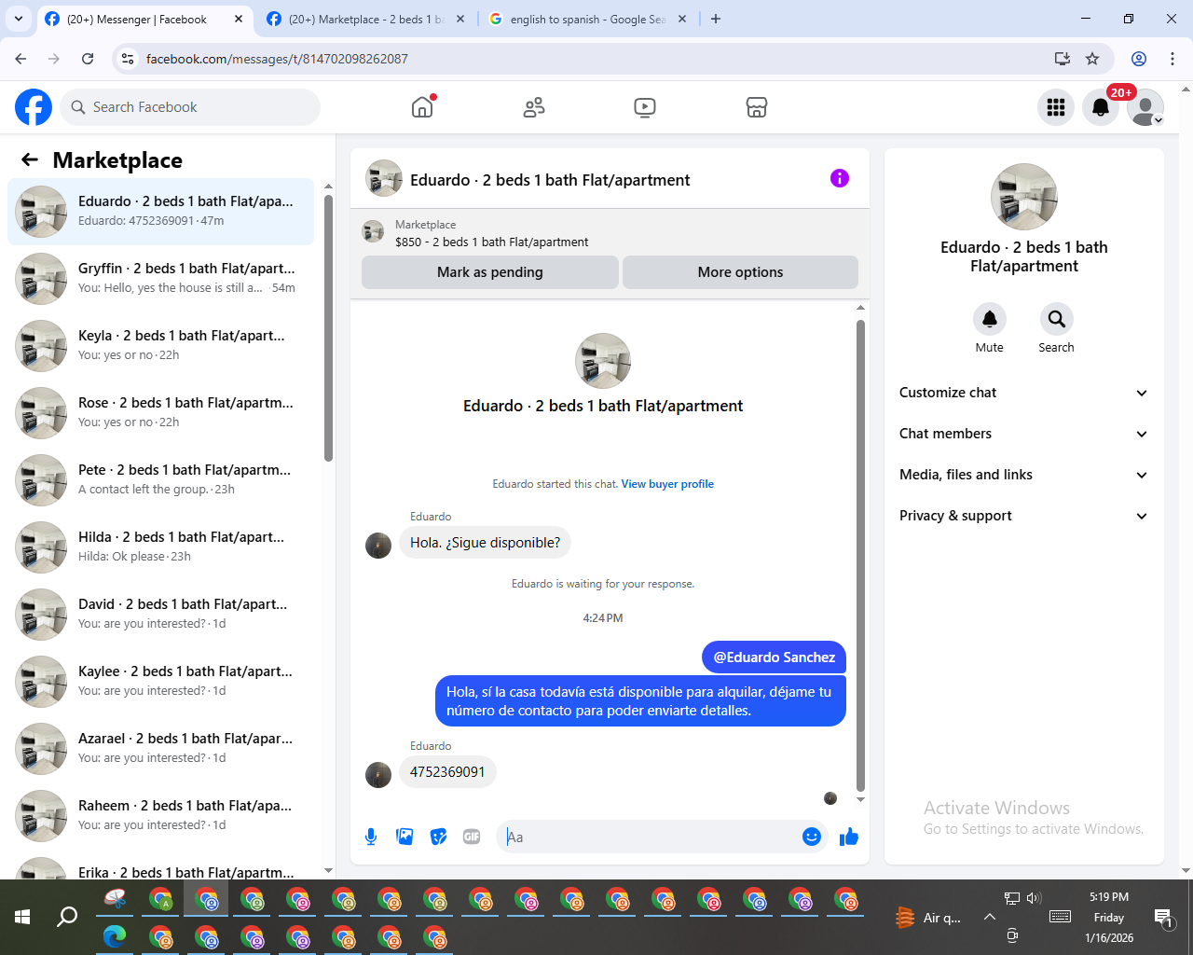Viewport: 1193px width, 955px height.
Task: Open Chrome profile icon in toolbar
Action: tap(1139, 59)
